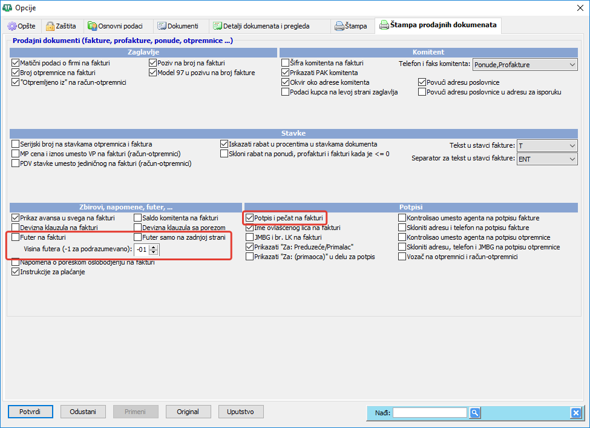Enable Futer na fakturi checkbox

pyautogui.click(x=16, y=238)
